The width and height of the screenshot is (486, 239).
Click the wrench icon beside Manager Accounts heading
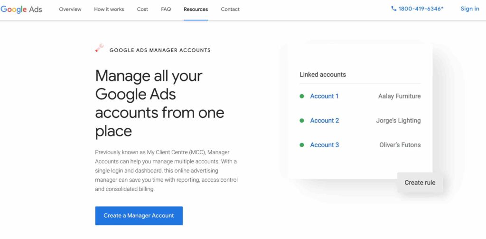[100, 48]
